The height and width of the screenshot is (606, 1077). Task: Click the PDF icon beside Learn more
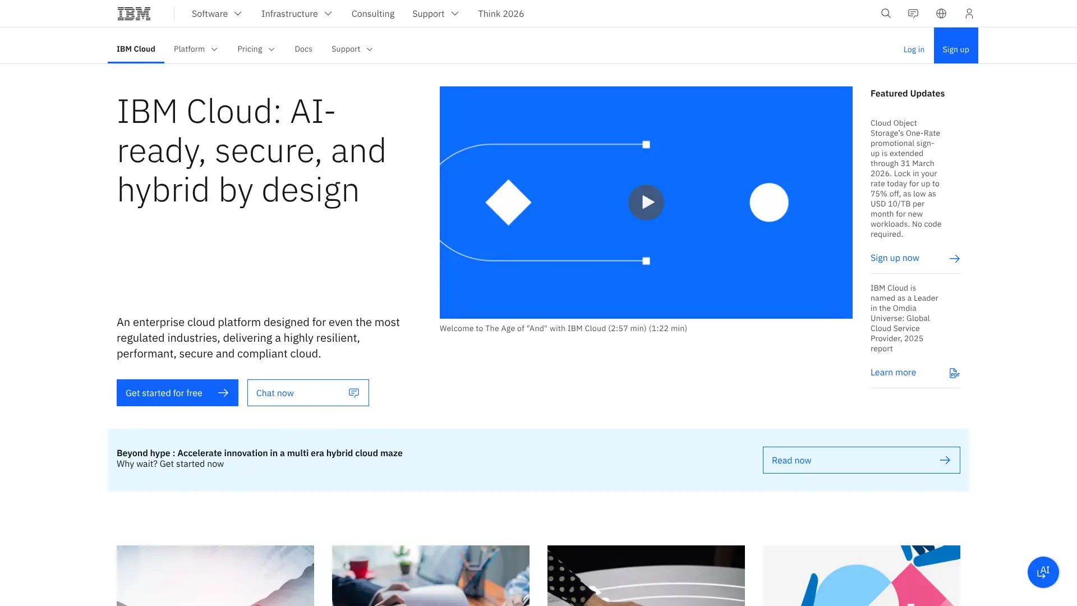point(954,373)
